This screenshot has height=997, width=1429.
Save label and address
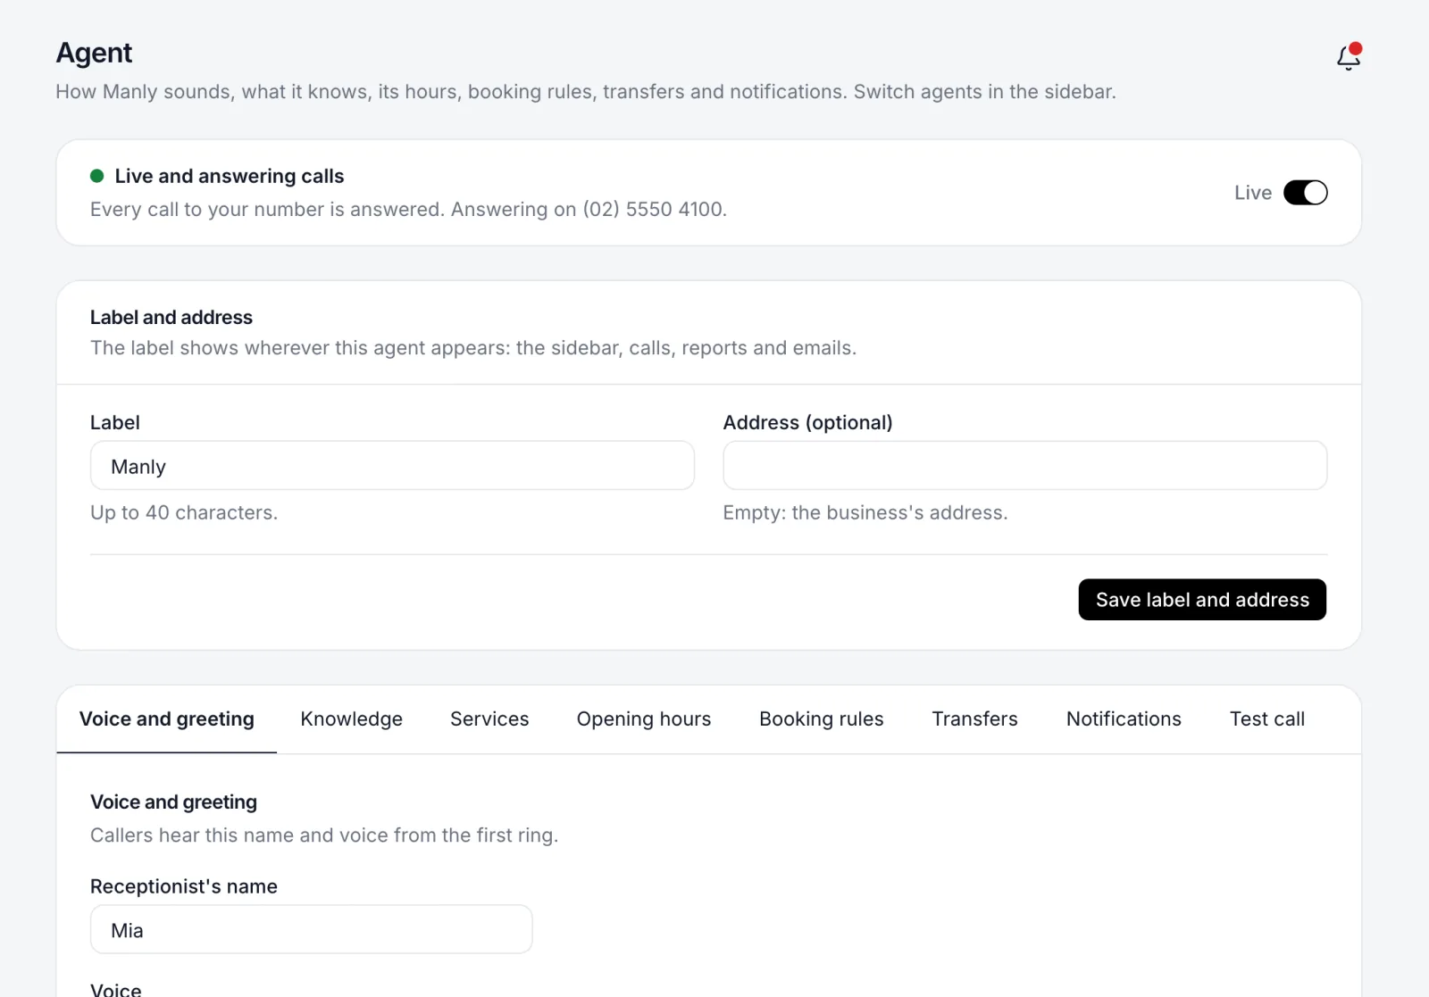pyautogui.click(x=1202, y=600)
